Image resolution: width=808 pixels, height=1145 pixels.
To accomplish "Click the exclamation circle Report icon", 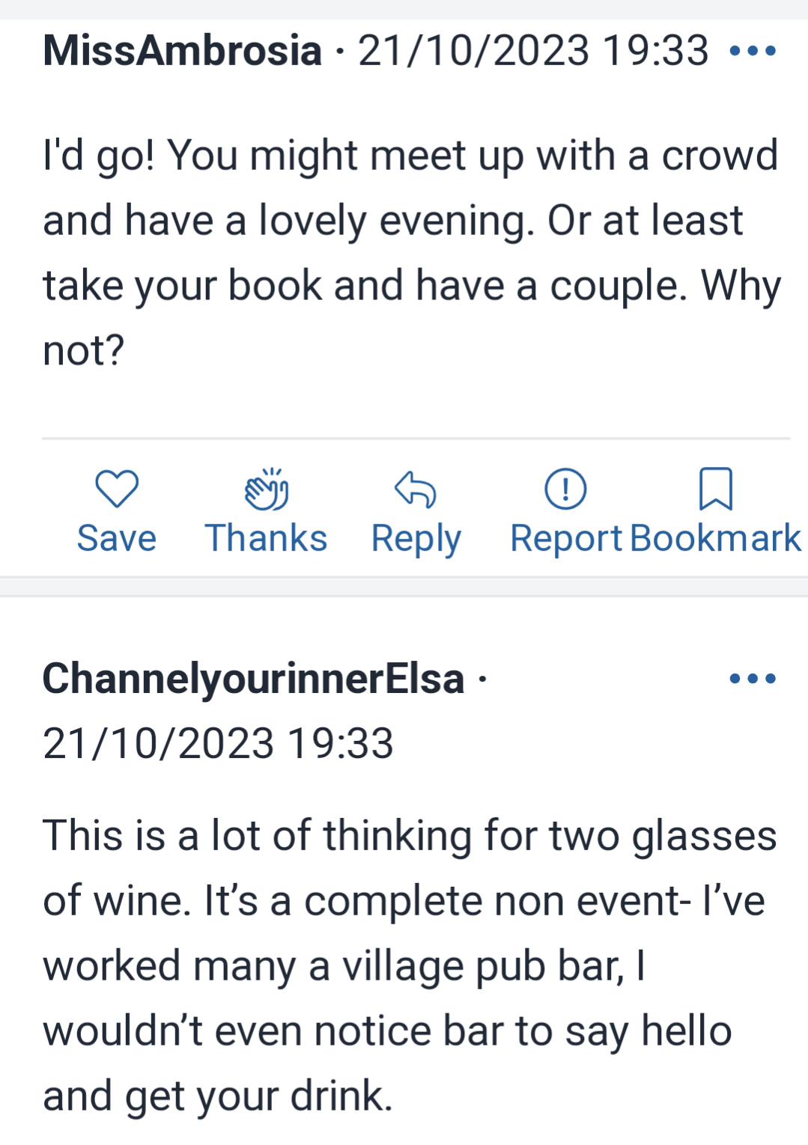I will [x=565, y=489].
